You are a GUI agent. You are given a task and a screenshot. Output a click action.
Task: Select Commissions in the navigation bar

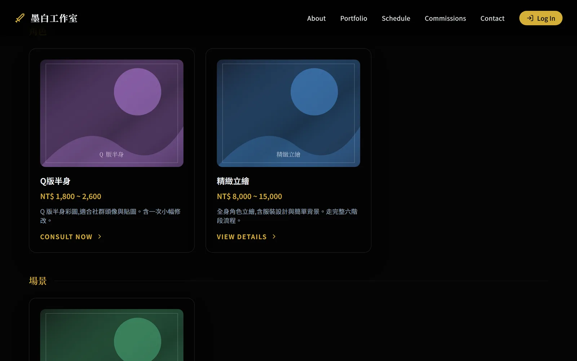pyautogui.click(x=445, y=18)
